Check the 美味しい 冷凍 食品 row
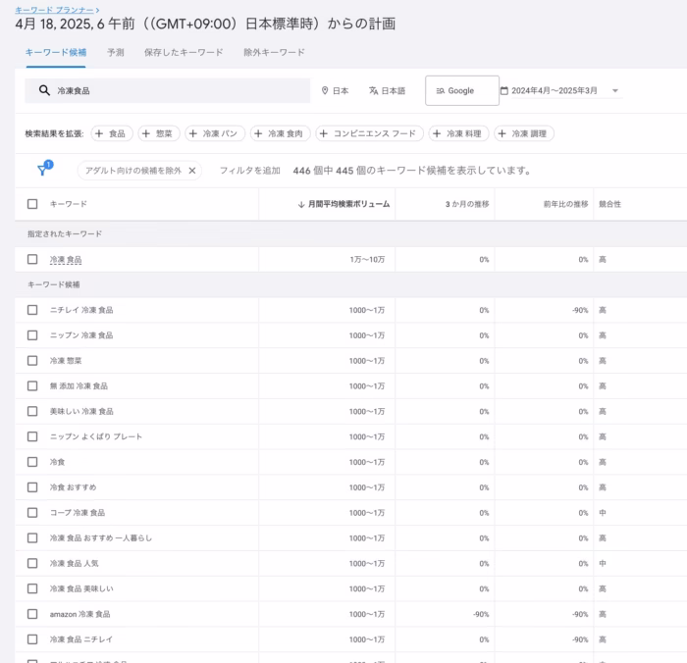687x663 pixels. [x=32, y=411]
